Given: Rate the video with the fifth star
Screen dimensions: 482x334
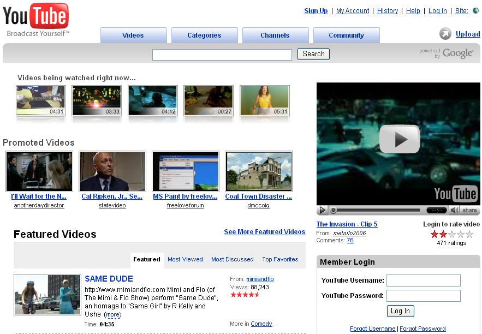Looking at the screenshot, I should (469, 235).
